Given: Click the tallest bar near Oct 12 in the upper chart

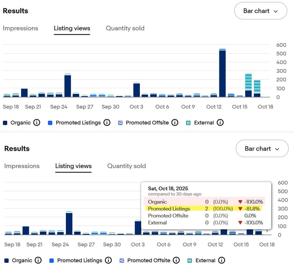Looking at the screenshot, I should pos(222,74).
